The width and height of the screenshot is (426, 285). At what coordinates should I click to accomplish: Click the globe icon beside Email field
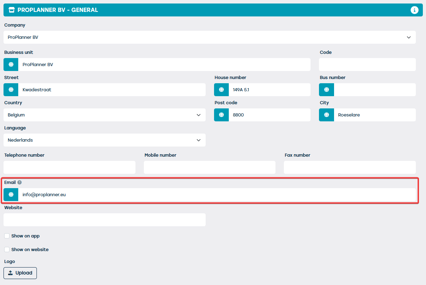click(x=11, y=195)
